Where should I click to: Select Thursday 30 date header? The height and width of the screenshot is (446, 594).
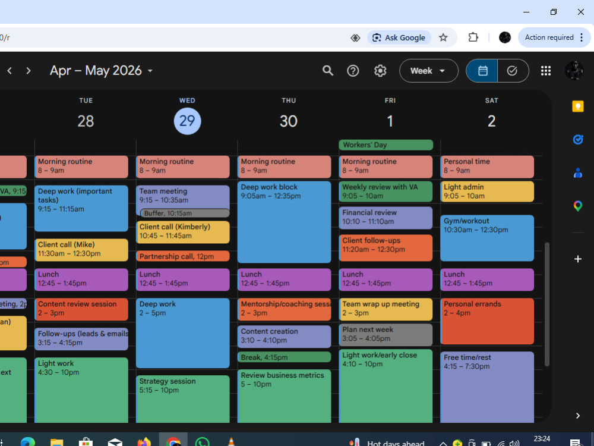(289, 121)
